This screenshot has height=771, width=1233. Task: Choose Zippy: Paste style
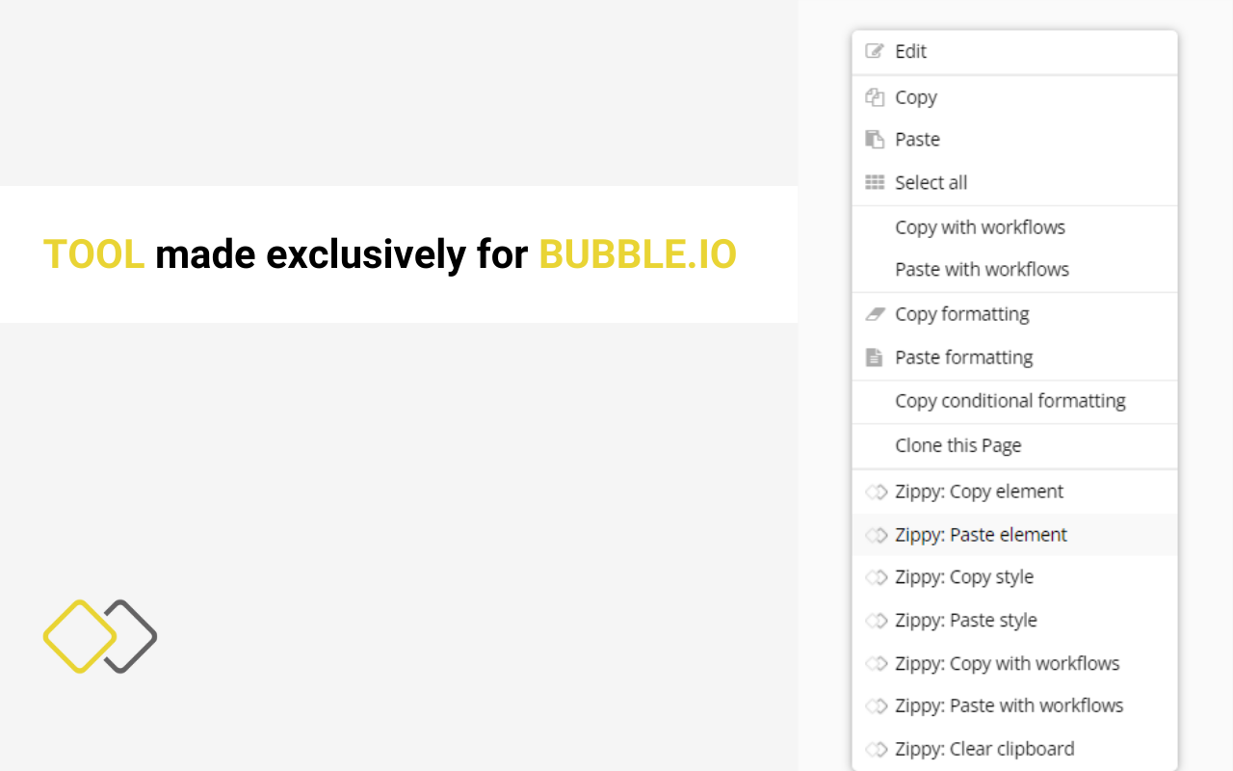965,621
